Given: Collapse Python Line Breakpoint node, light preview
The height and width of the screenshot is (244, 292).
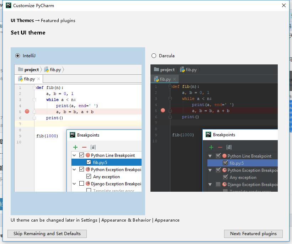Looking at the screenshot, I should pos(74,155).
